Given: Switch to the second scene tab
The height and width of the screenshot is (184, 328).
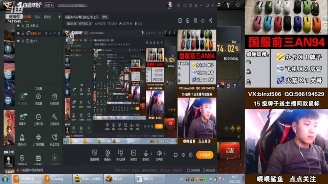Looking at the screenshot, I should tap(37, 17).
